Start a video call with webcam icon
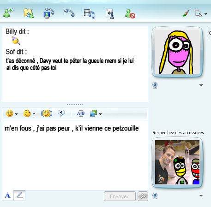 [x=49, y=13]
